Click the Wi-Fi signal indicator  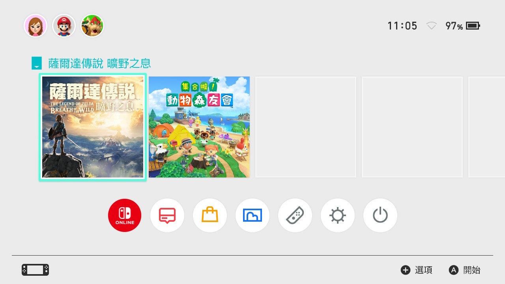[432, 26]
